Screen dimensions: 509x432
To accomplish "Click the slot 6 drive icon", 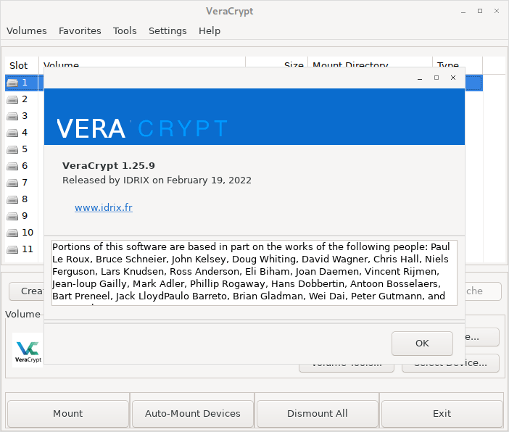I will 13,166.
